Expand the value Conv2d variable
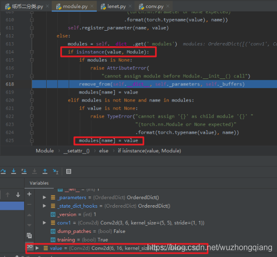 (37, 248)
